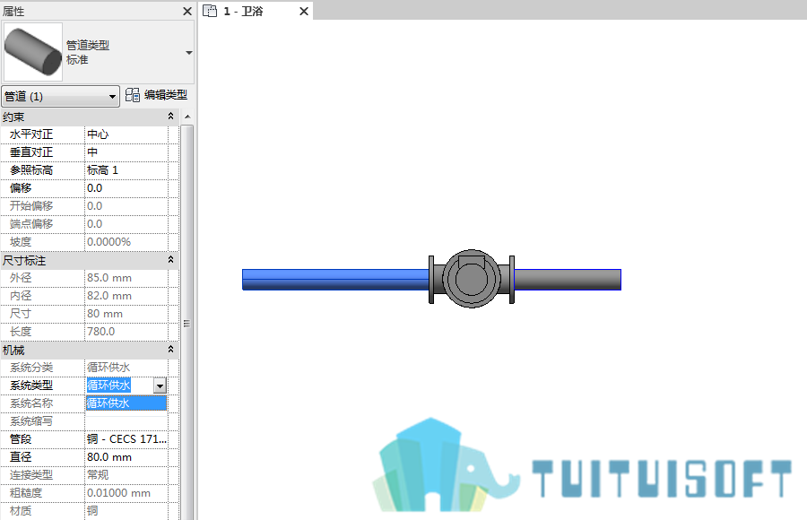Click the 端点偏移 row label
This screenshot has height=520, width=807.
31,224
